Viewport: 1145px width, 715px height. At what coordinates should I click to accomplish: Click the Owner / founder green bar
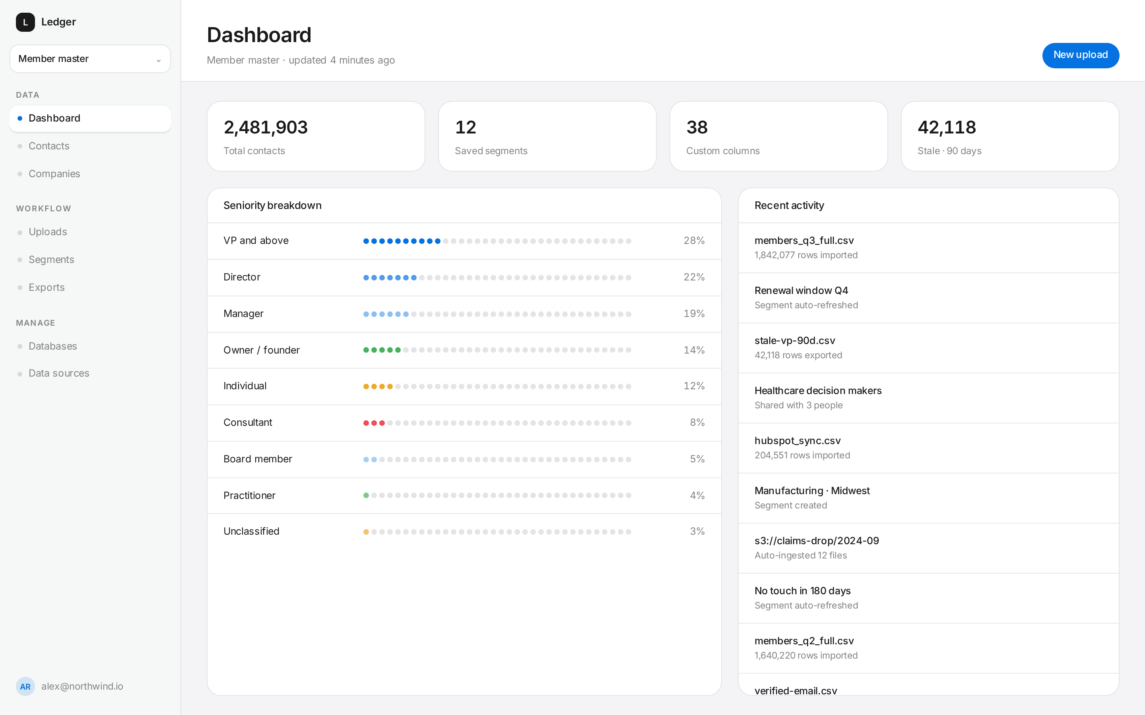(x=497, y=350)
